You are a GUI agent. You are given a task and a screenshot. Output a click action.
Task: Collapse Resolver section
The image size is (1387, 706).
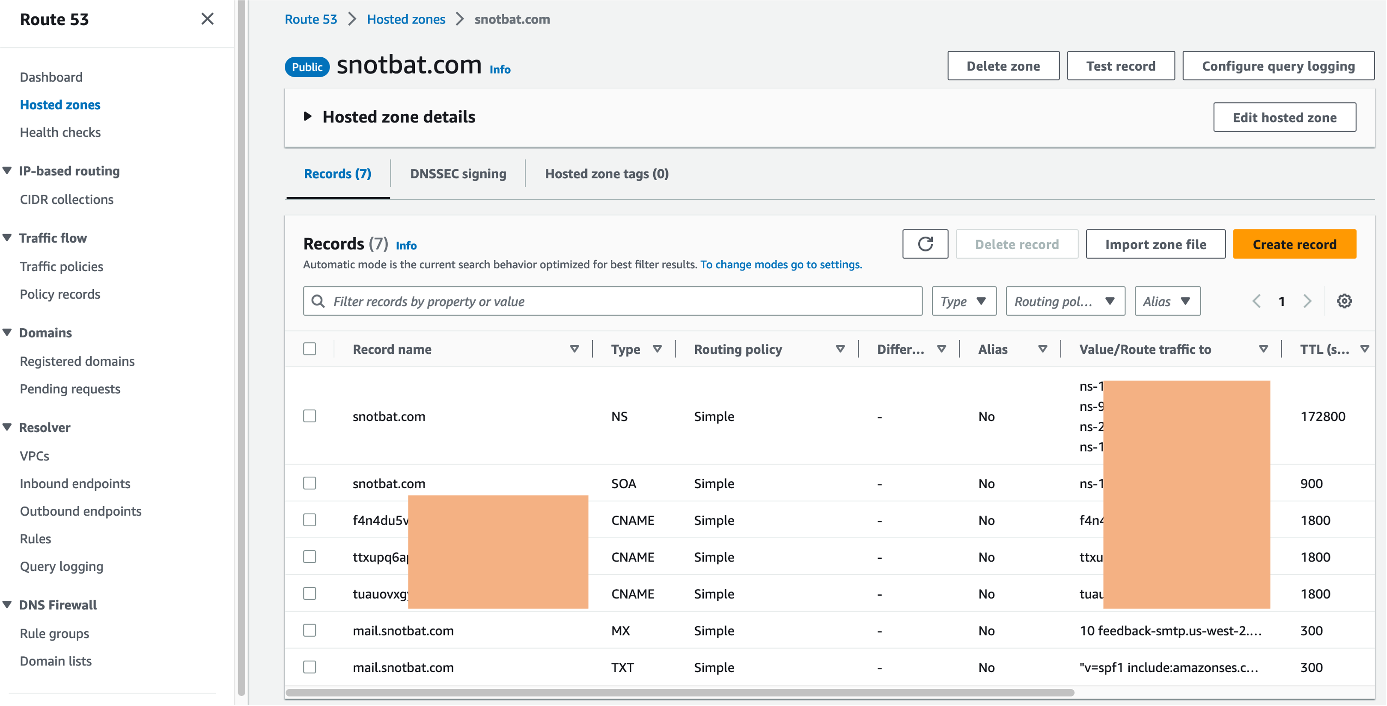point(7,427)
